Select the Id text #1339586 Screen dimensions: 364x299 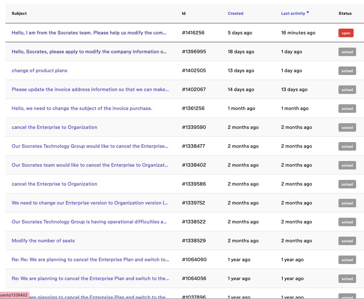coord(194,184)
